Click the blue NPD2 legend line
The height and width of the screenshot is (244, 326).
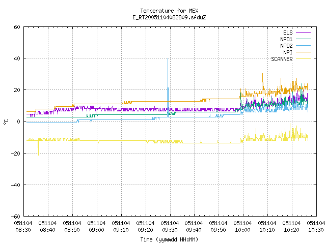click(303, 46)
